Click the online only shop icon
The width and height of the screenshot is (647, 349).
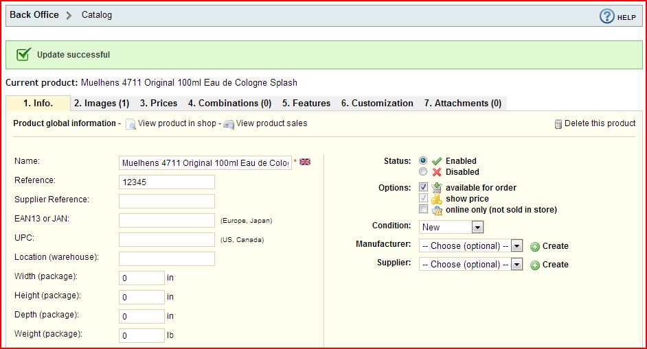(437, 210)
